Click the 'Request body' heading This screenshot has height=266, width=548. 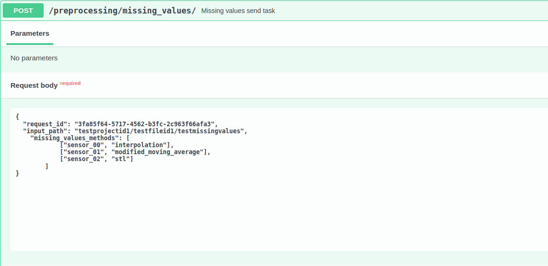point(34,85)
